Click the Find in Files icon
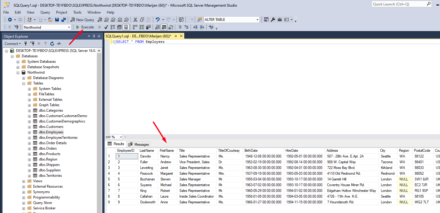Image resolution: width=440 pixels, height=213 pixels. coord(200,20)
